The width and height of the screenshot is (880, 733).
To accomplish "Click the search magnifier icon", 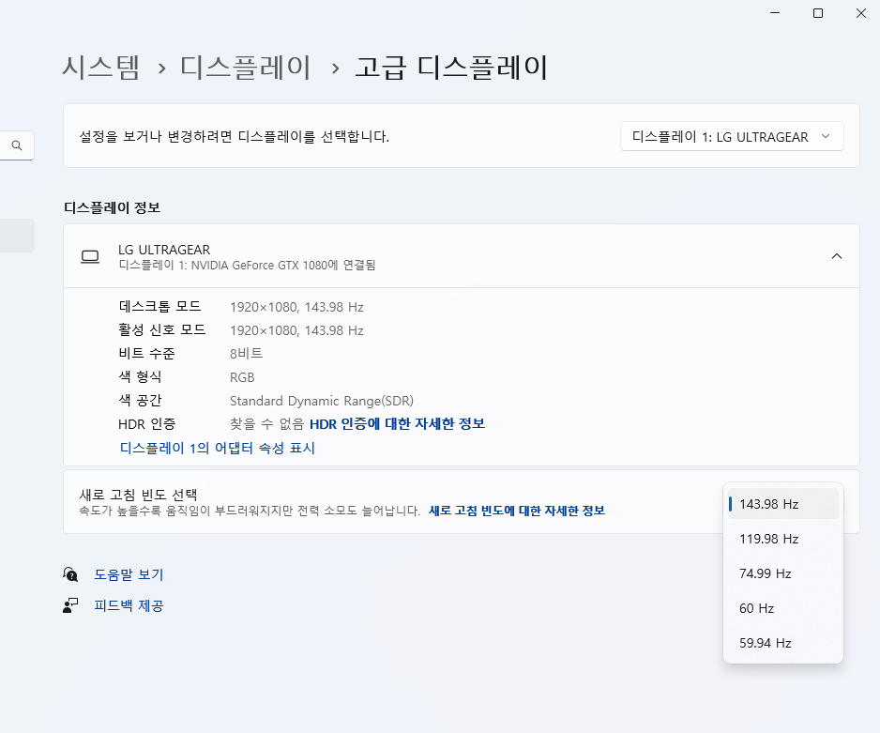I will click(x=17, y=145).
